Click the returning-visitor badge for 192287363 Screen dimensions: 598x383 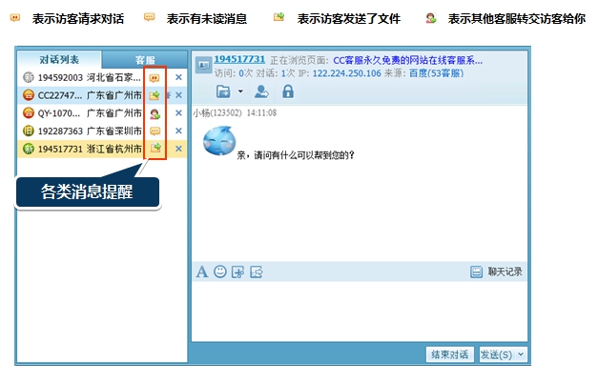point(29,131)
